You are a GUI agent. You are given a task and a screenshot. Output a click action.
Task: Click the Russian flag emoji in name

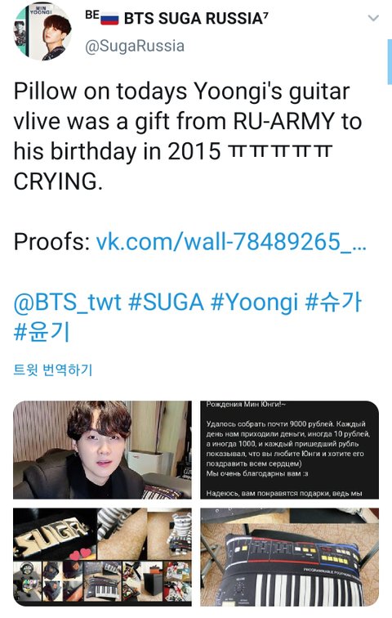[x=109, y=19]
